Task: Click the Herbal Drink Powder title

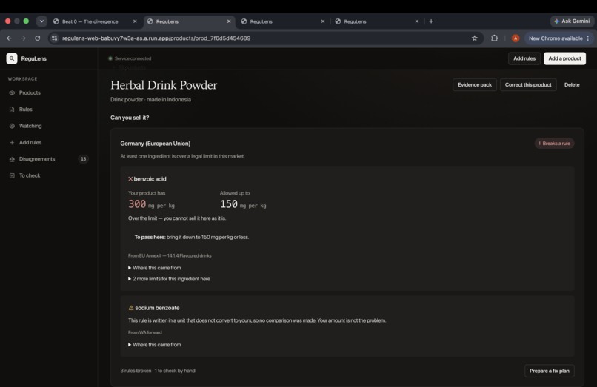Action: [164, 85]
